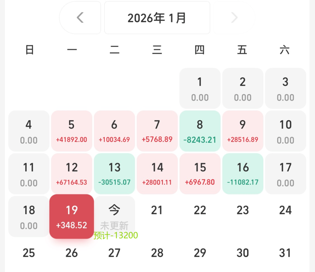Open January 8 showing -8243.21
Screen dimensions: 315x272
pos(200,131)
